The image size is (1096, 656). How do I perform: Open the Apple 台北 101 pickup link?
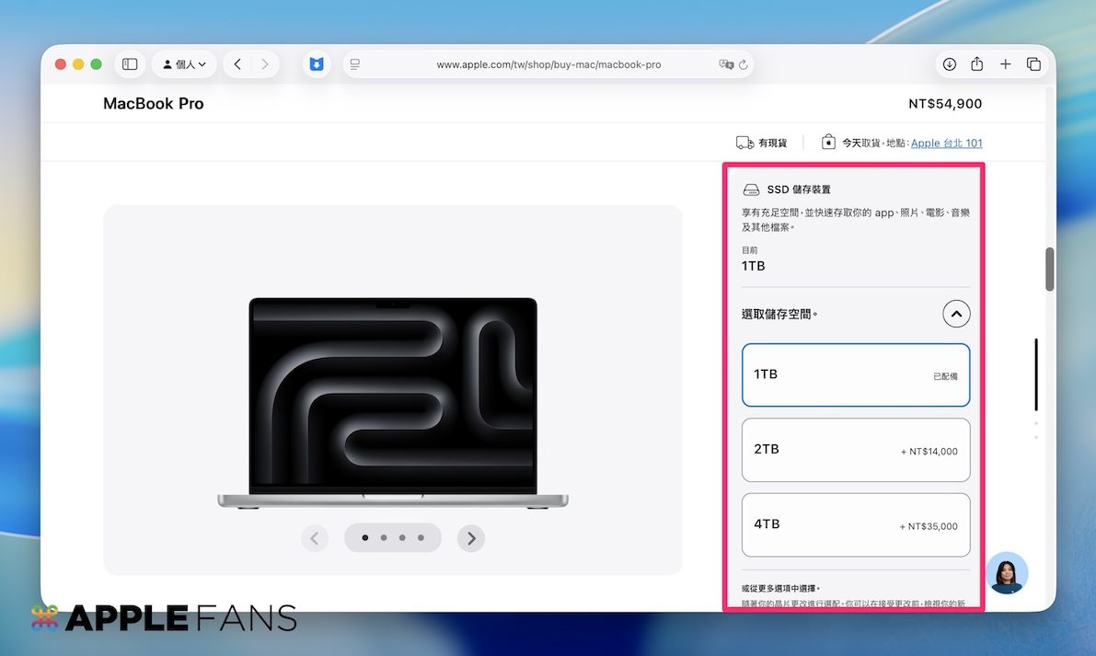click(x=946, y=144)
